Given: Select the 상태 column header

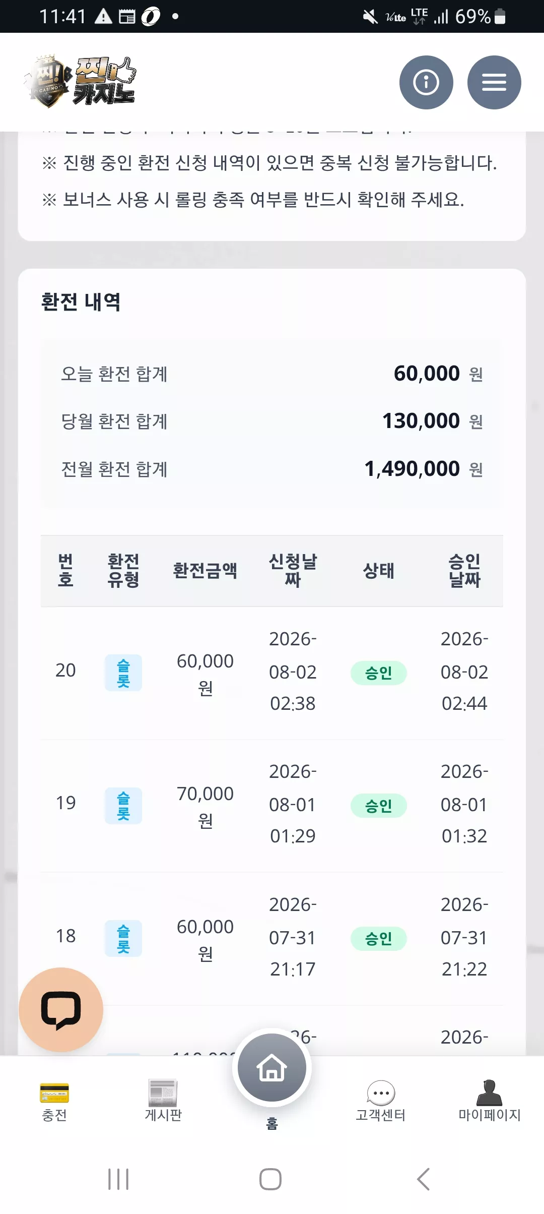Looking at the screenshot, I should pos(379,571).
